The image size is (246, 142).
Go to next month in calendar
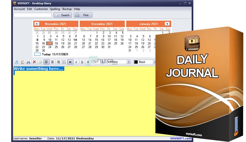(167, 24)
